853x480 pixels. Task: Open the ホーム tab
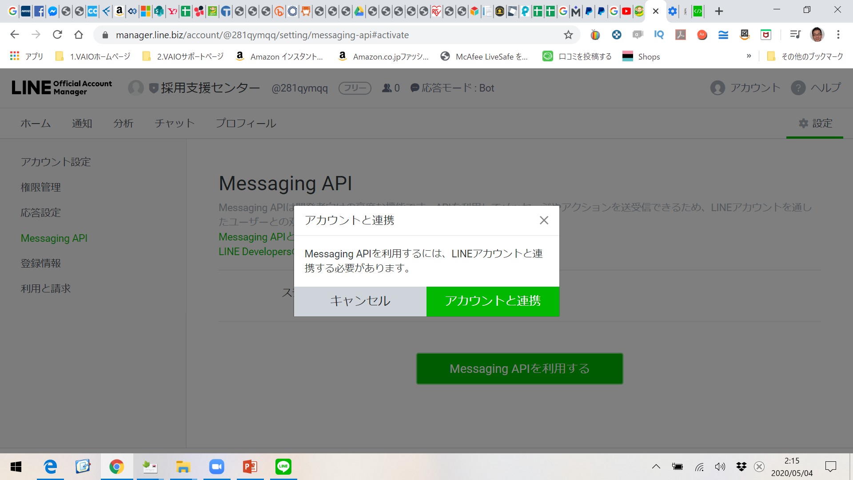click(36, 123)
